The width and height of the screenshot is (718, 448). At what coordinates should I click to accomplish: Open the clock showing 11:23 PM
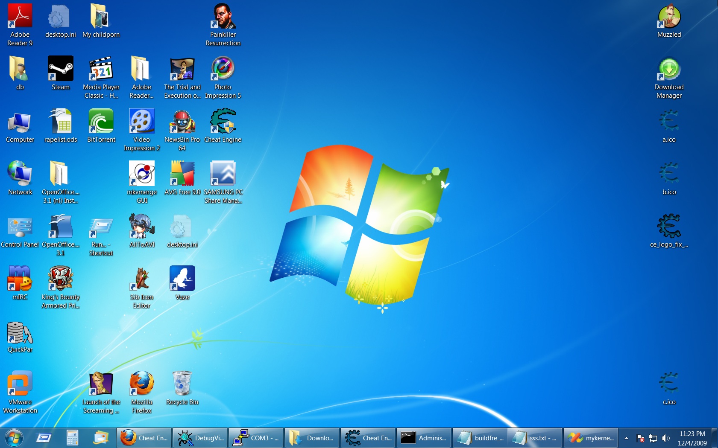click(692, 438)
